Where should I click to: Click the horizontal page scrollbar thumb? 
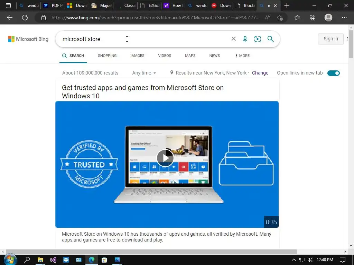point(151,252)
